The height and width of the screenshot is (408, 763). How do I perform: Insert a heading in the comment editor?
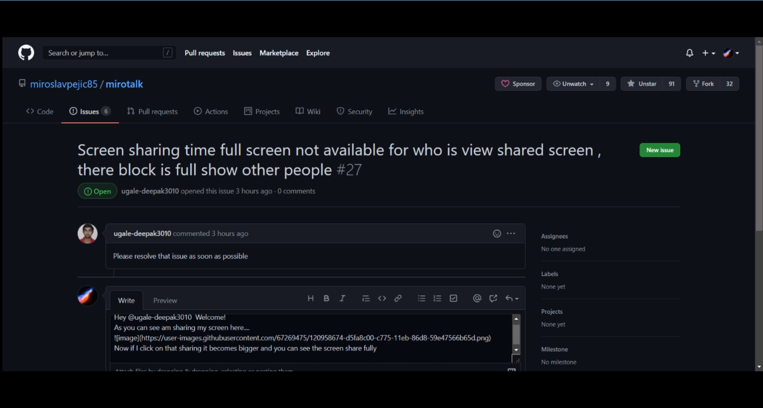311,298
